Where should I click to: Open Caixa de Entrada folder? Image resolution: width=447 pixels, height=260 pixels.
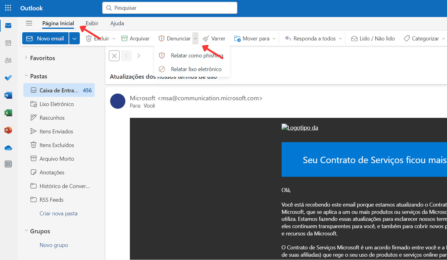click(x=59, y=90)
